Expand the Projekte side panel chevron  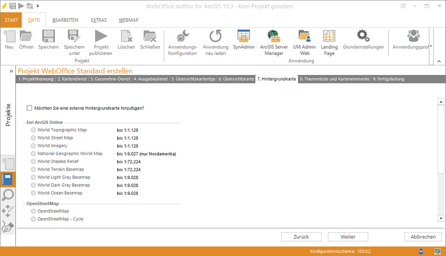coord(11,72)
